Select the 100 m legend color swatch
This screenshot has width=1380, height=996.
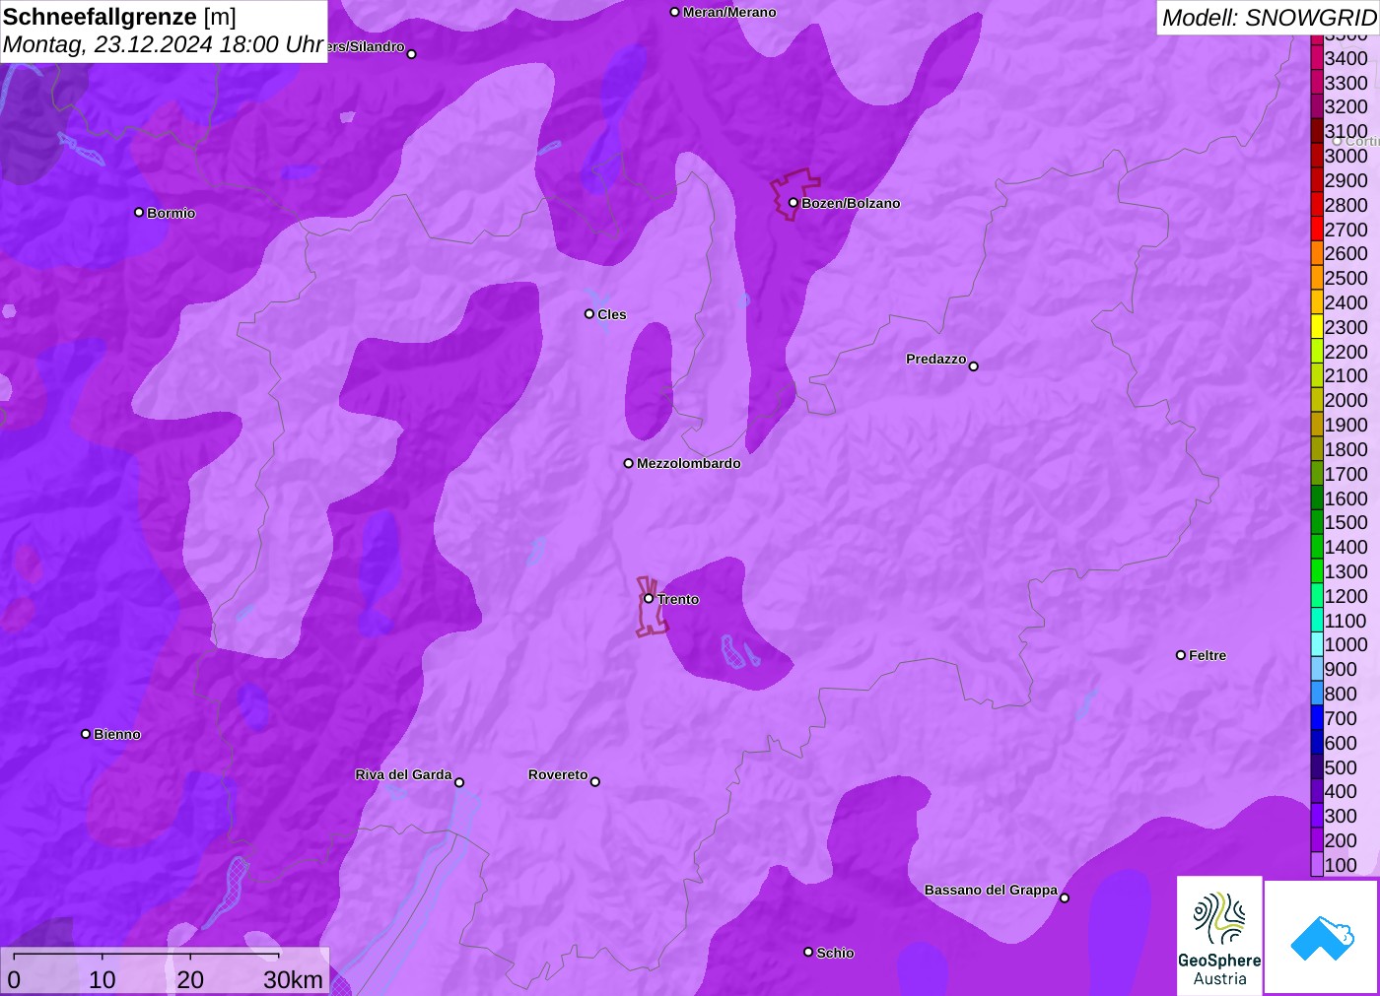1317,865
